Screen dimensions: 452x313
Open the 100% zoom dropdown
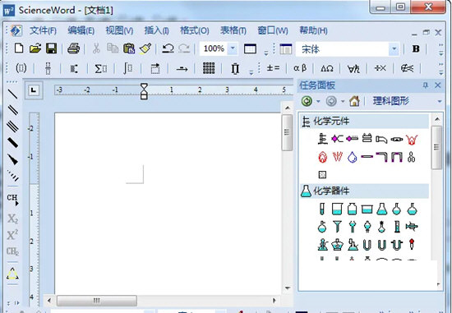233,48
